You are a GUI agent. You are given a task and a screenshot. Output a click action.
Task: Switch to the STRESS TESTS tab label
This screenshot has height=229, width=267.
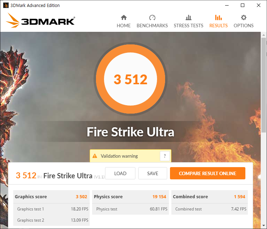click(x=188, y=26)
